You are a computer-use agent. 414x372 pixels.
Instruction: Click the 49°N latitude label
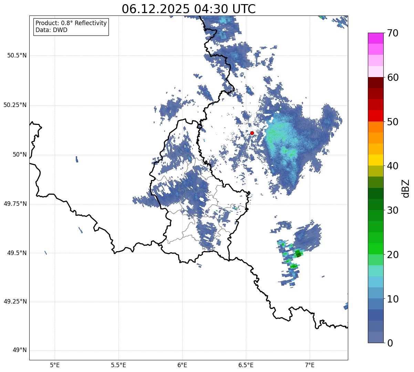click(20, 350)
